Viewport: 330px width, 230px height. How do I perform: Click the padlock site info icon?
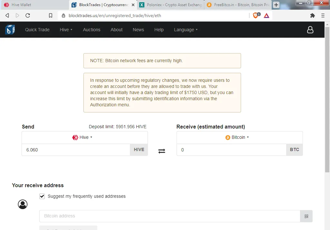63,15
